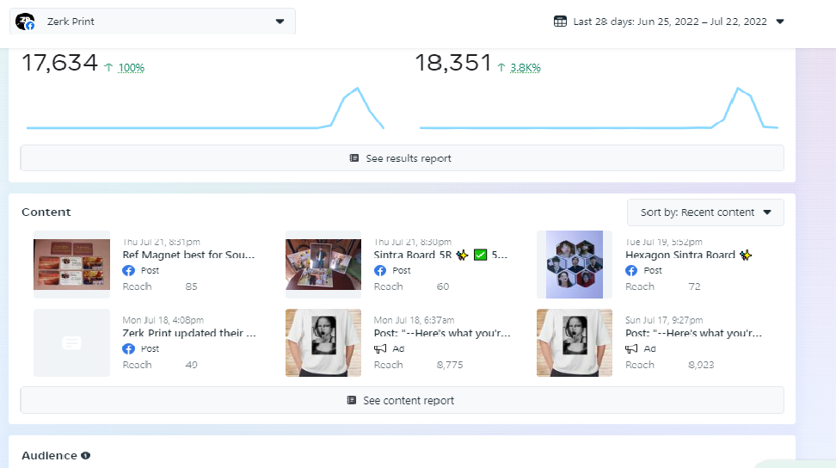This screenshot has height=468, width=836.
Task: Open the Zerk Print page selector dropdown
Action: 152,22
